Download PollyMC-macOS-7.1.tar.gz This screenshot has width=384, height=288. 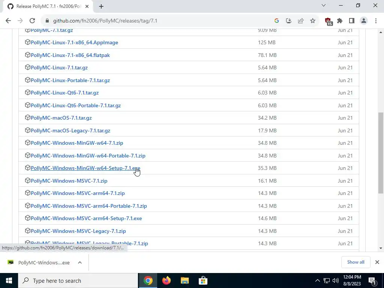click(61, 118)
